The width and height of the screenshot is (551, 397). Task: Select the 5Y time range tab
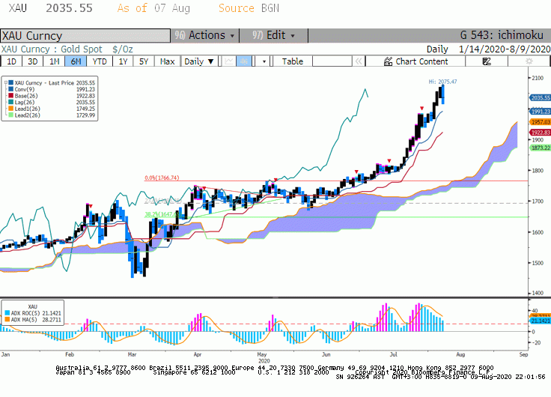pyautogui.click(x=144, y=61)
